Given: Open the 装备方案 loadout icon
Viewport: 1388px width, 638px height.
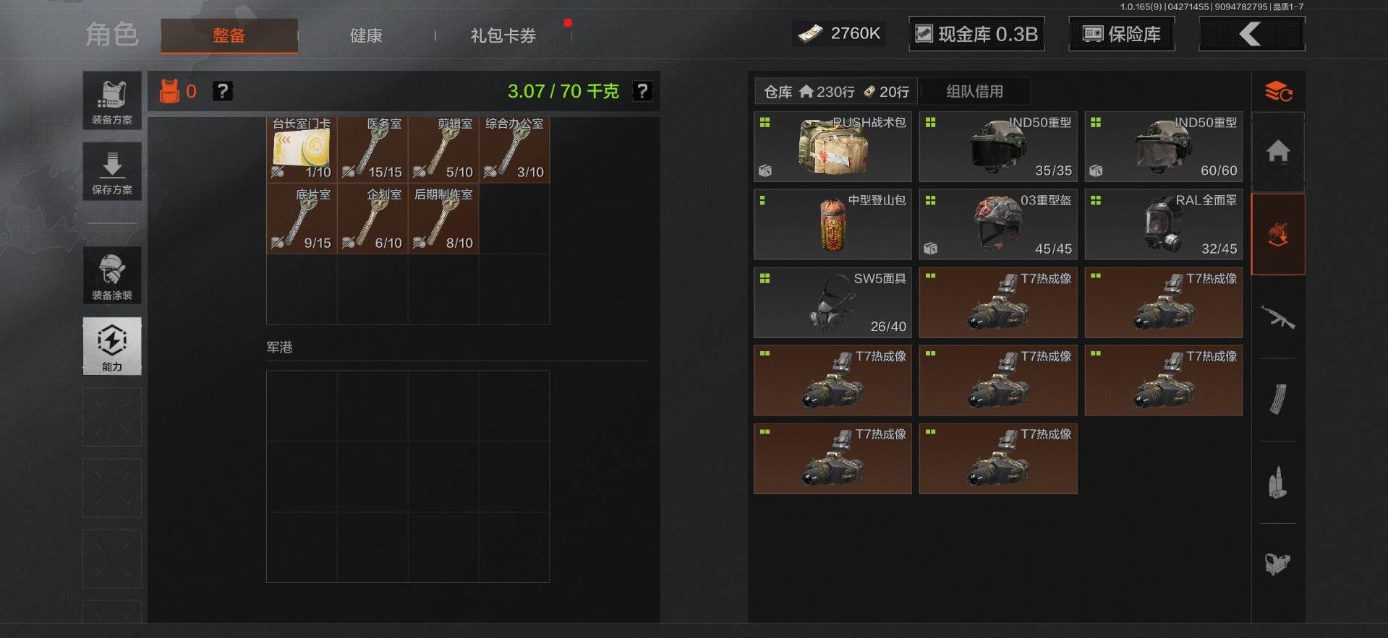Looking at the screenshot, I should point(112,100).
